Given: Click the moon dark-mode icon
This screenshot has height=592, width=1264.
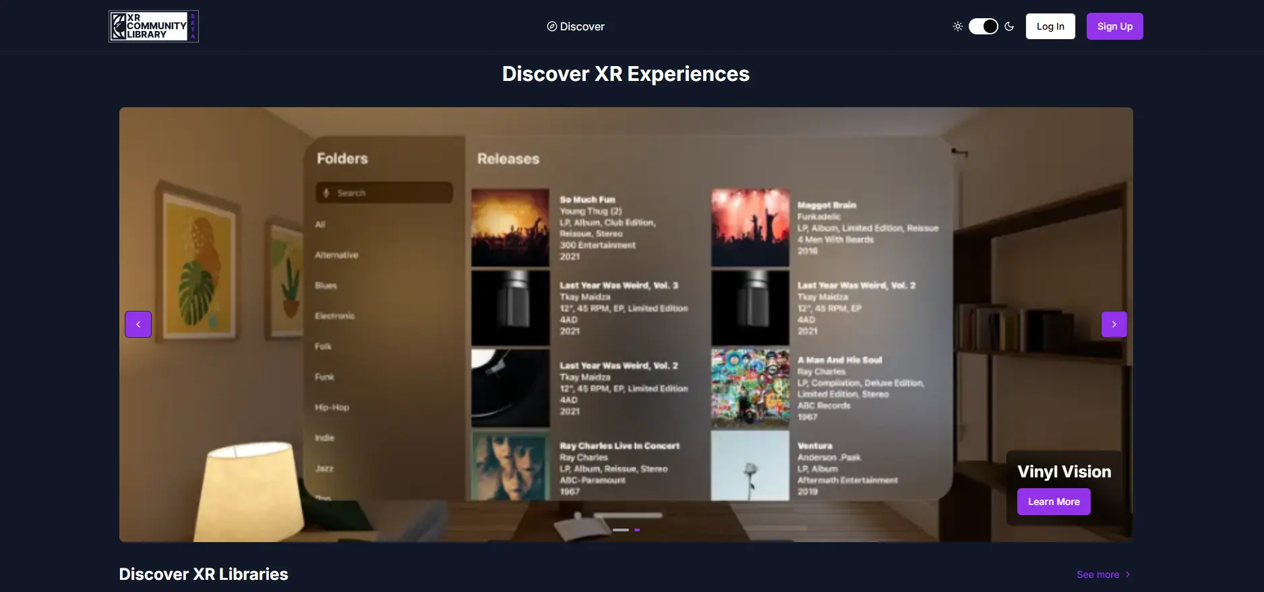Looking at the screenshot, I should coord(1009,26).
